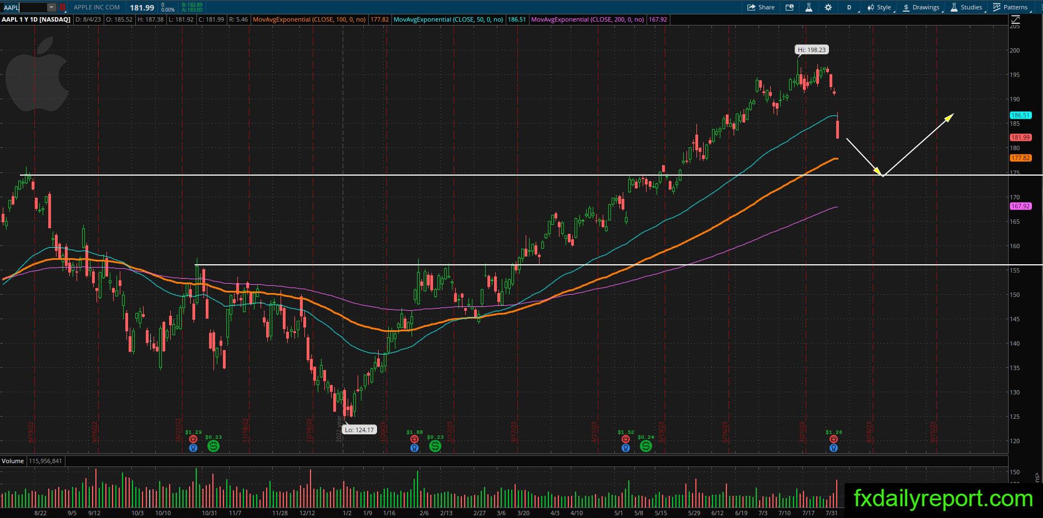Click the green dividend icon near 5/8

[x=645, y=445]
